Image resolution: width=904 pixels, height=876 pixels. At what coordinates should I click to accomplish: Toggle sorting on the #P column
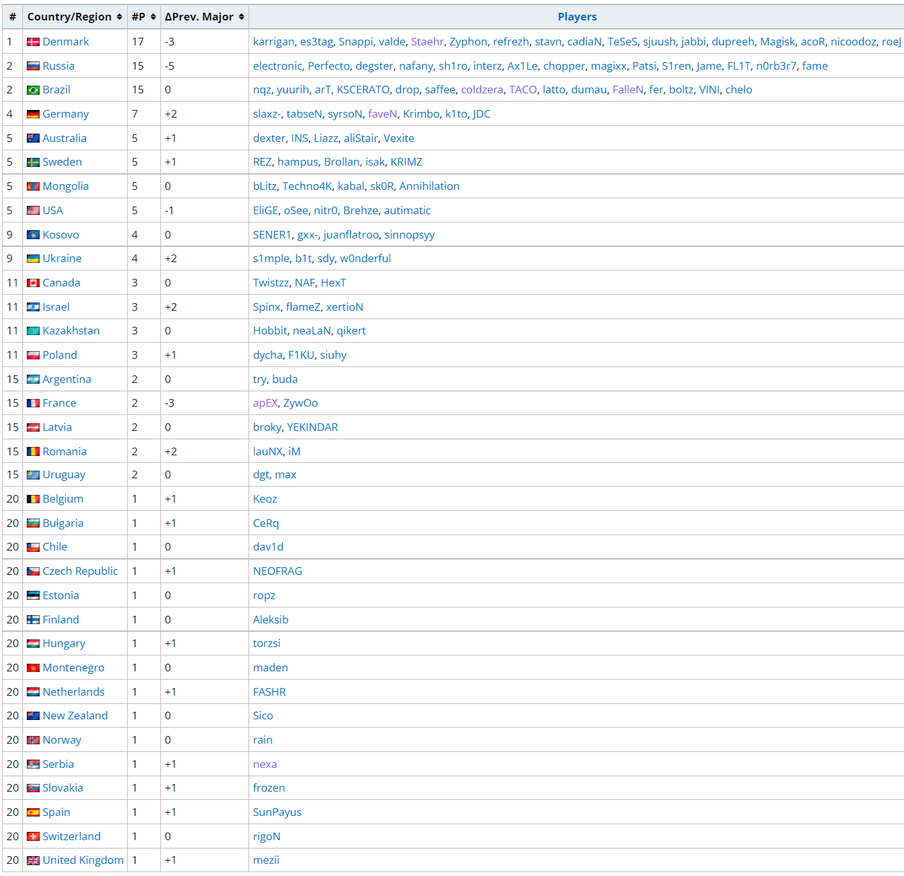[139, 17]
